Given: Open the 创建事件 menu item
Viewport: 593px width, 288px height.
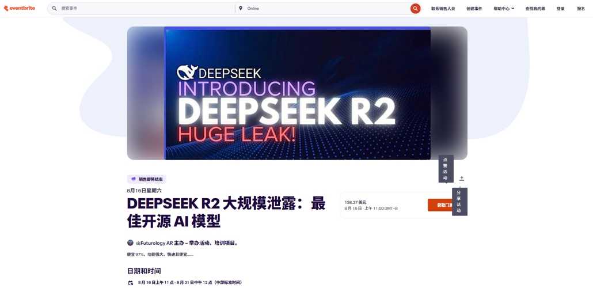Looking at the screenshot, I should [x=474, y=8].
